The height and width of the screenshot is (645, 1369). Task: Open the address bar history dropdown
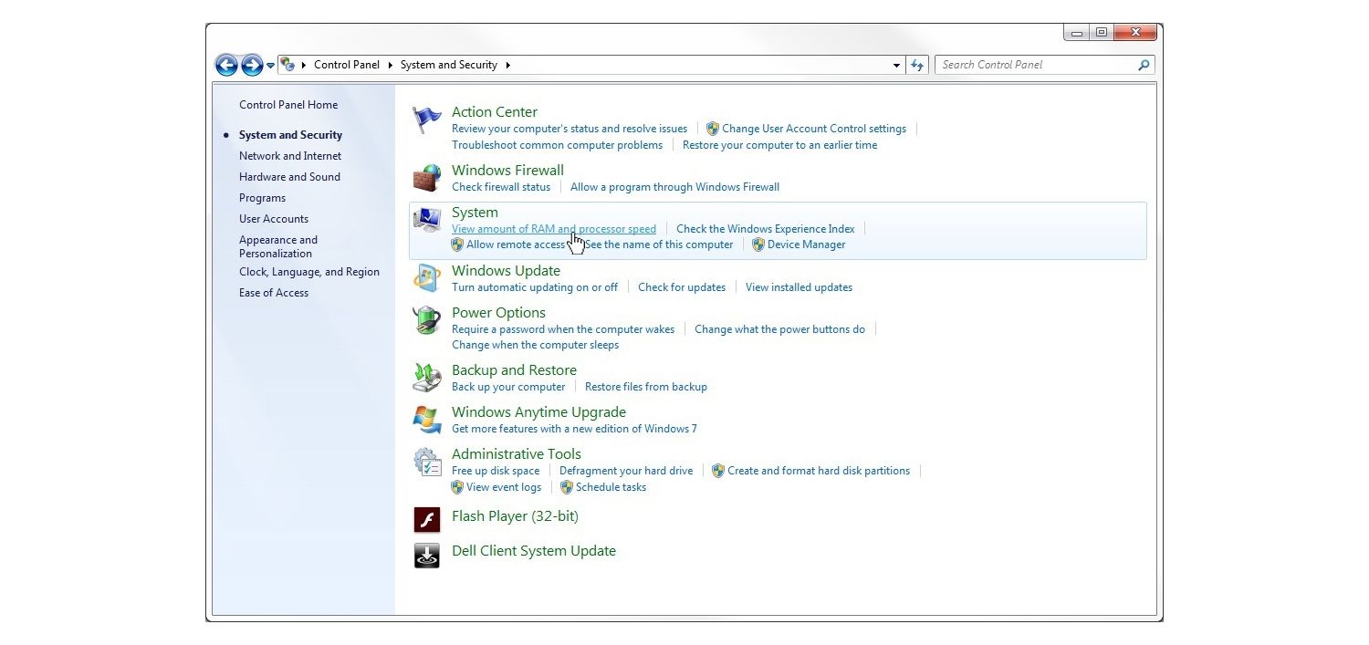pos(896,65)
